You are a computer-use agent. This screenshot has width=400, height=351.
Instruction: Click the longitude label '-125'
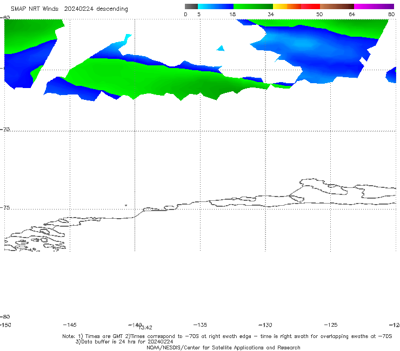(331, 325)
